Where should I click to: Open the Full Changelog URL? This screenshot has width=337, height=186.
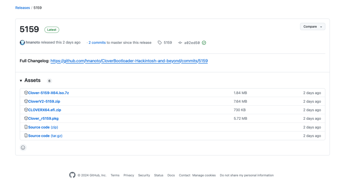tap(129, 61)
